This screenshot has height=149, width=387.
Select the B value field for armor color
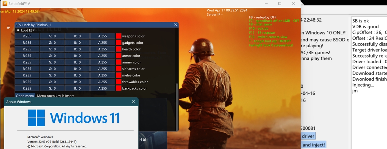77,56
